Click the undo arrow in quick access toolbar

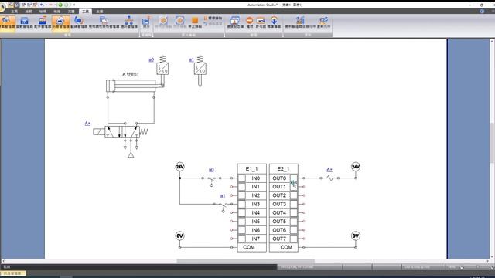click(x=42, y=5)
